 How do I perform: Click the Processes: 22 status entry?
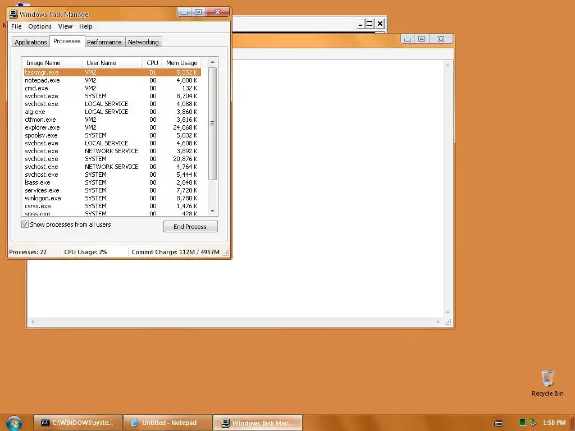(28, 252)
